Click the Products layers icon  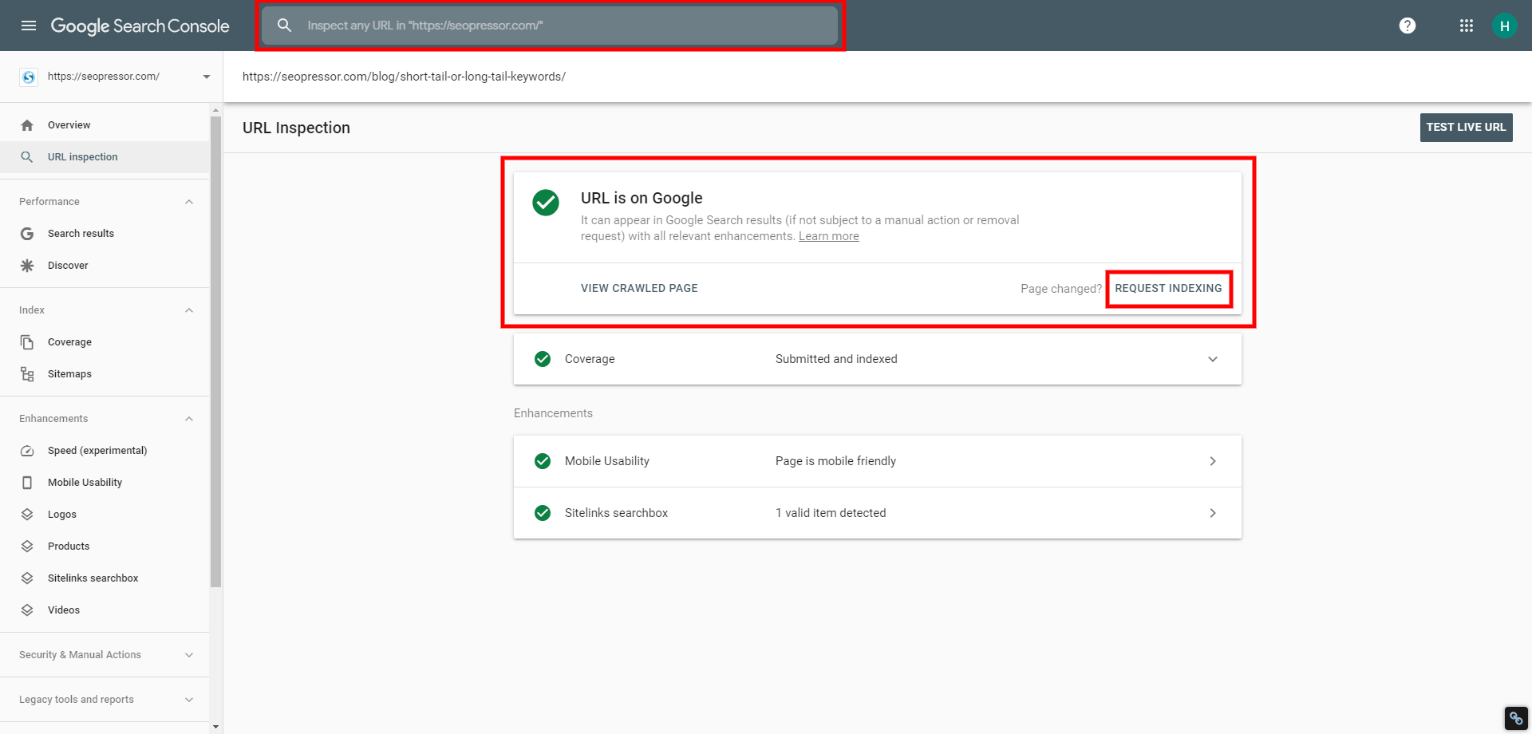click(x=27, y=547)
